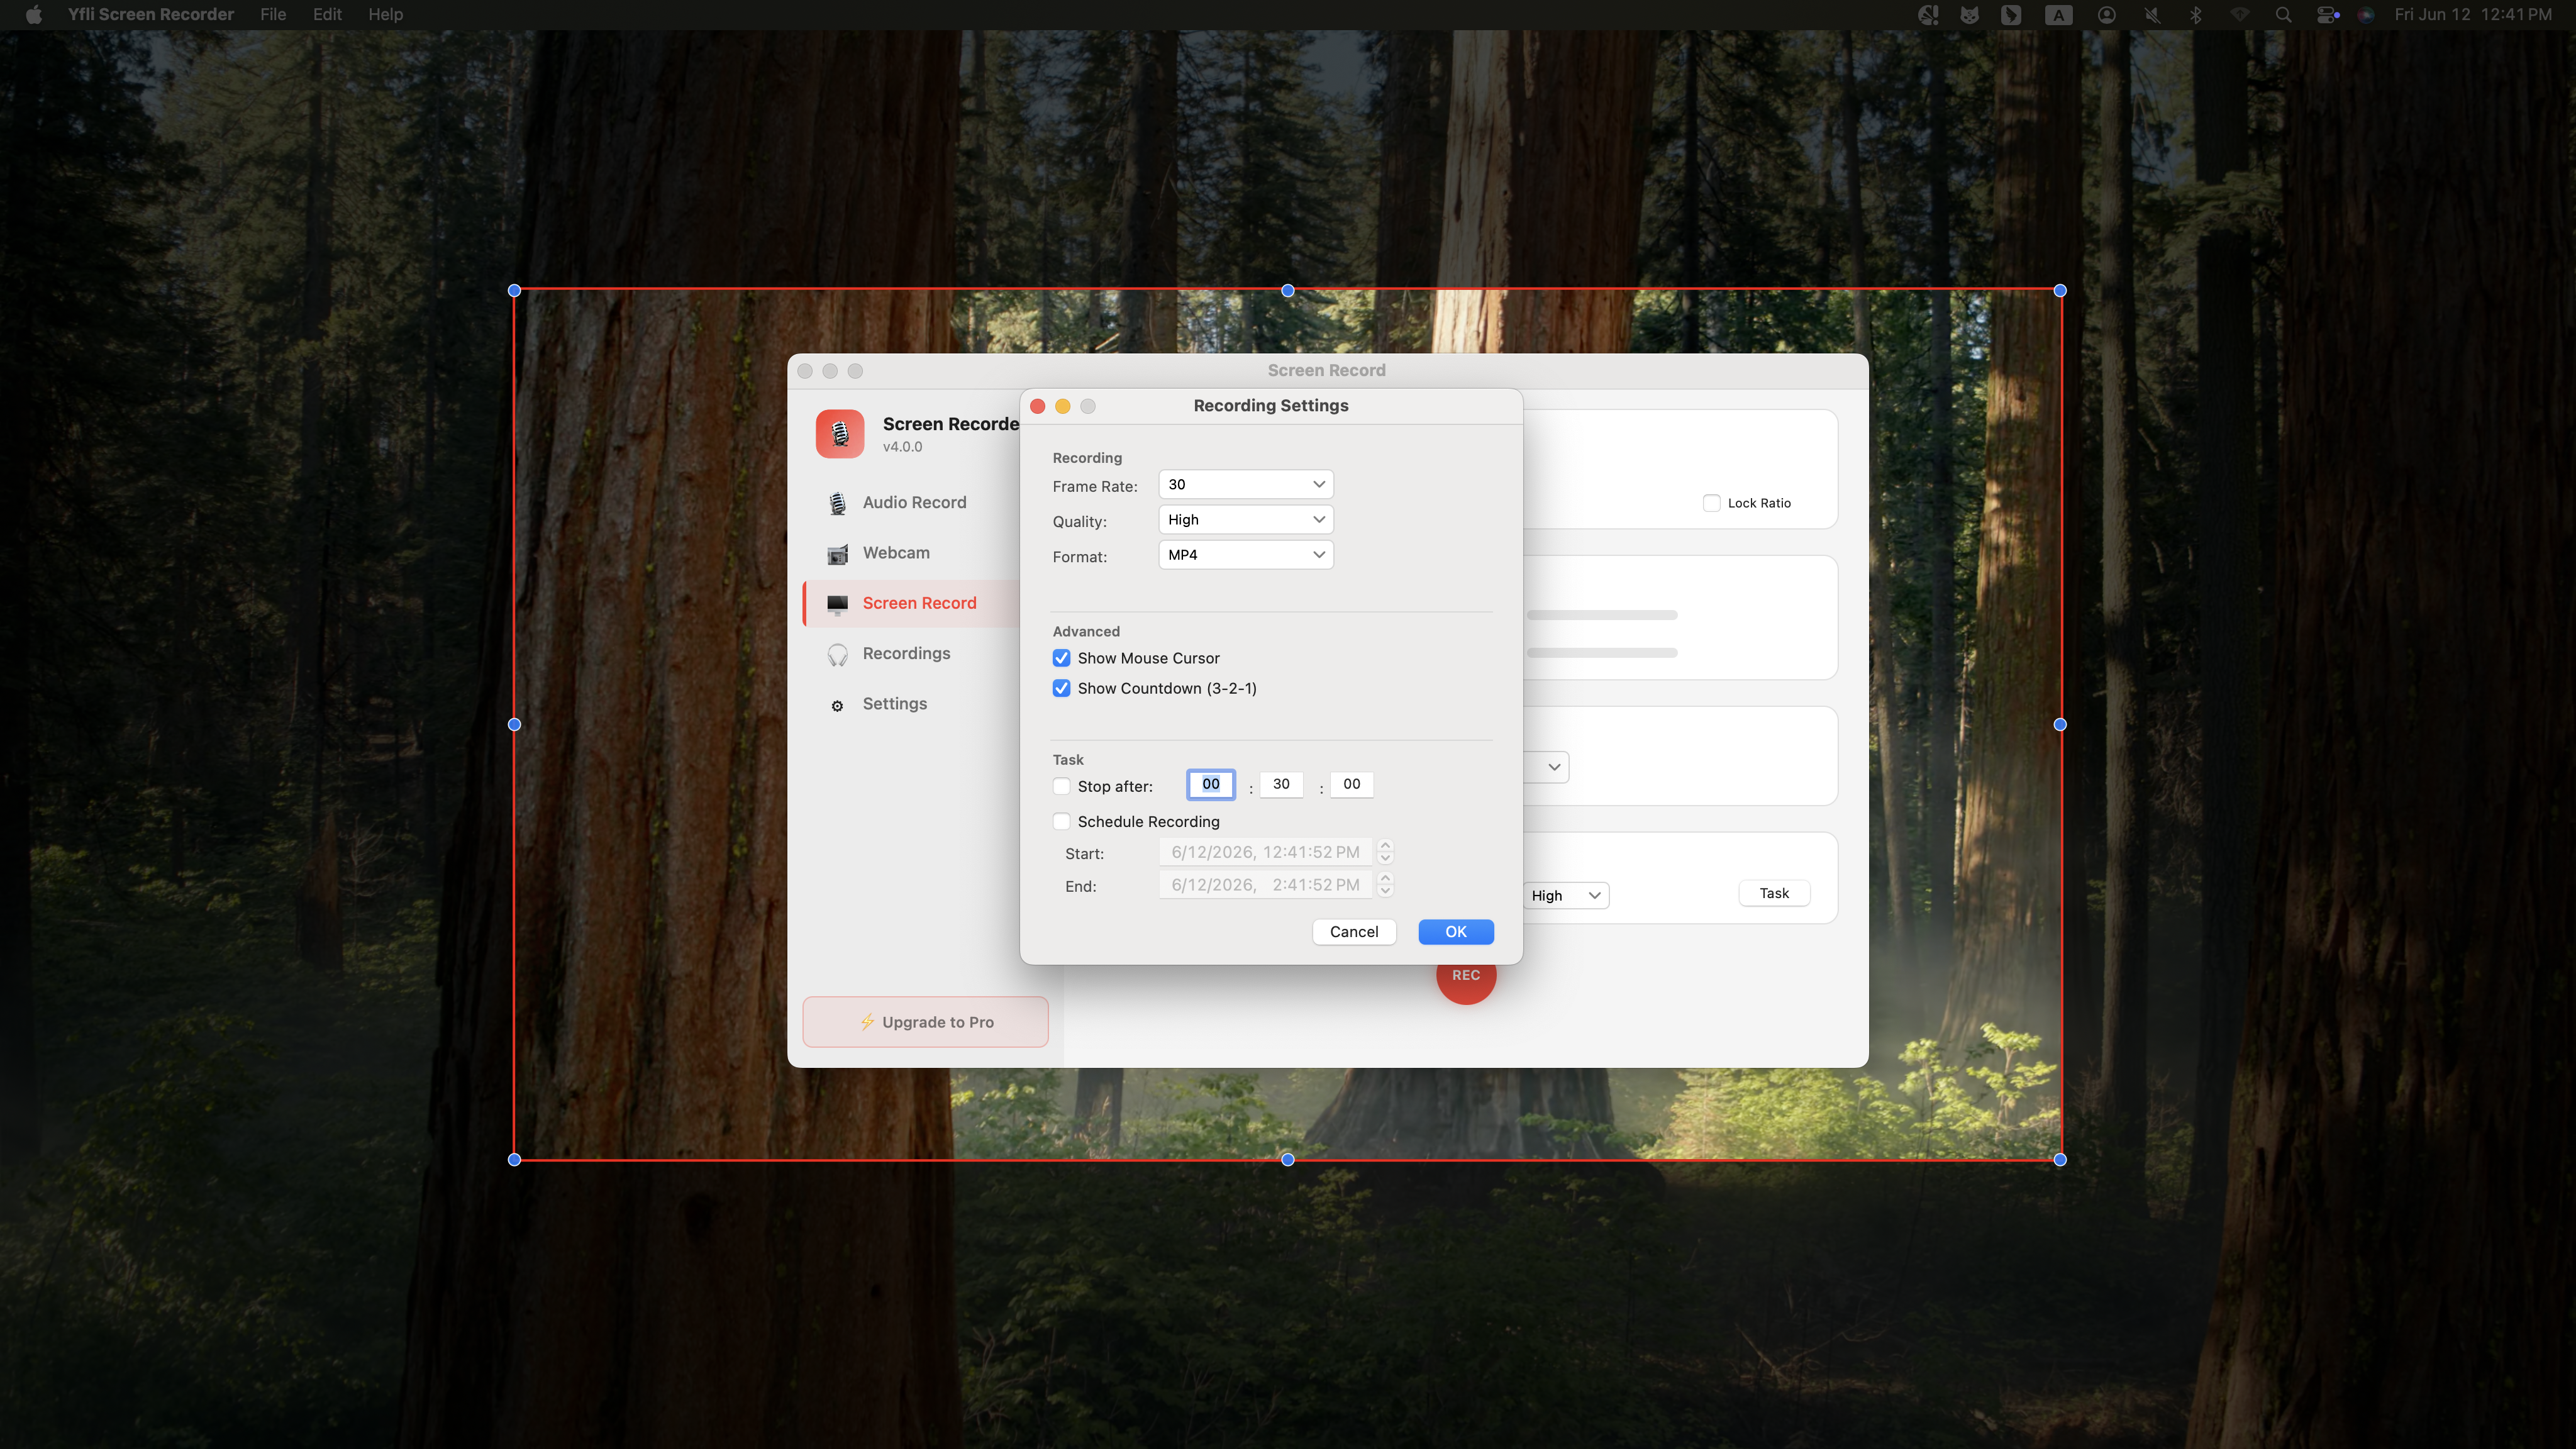Click the Wi-Fi icon in menu bar
Viewport: 2576px width, 1449px height.
[2240, 14]
